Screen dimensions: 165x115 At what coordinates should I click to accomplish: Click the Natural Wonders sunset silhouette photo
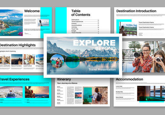click(17, 59)
